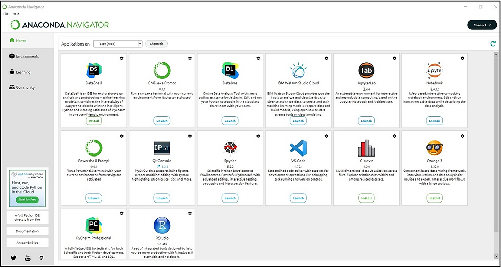Click the Jupyter Notebook logo
The image size is (501, 268).
pyautogui.click(x=435, y=71)
